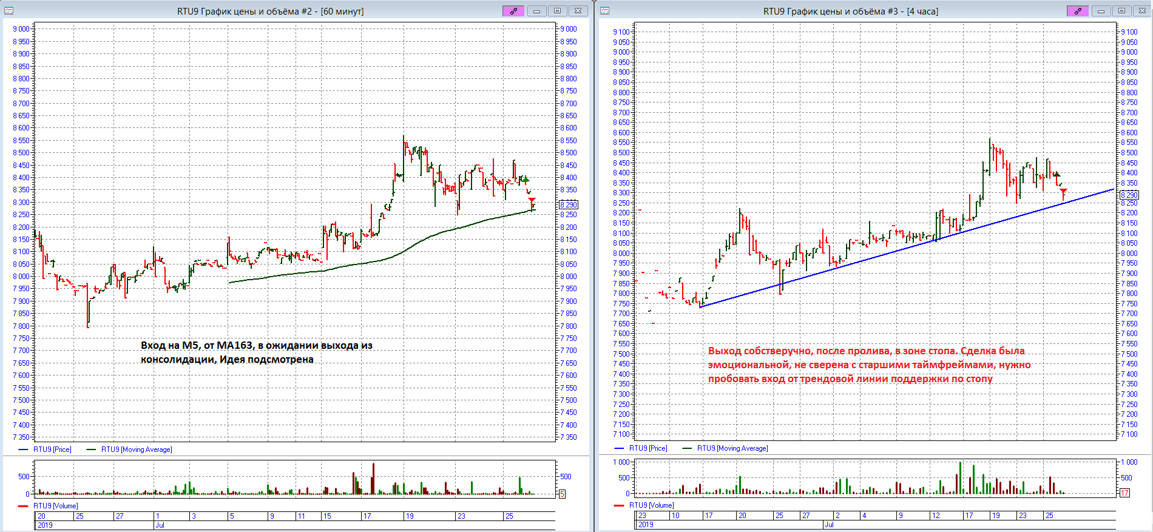Viewport: 1153px width, 532px height.
Task: Open the window menu icon of chart #2
Action: tap(9, 11)
